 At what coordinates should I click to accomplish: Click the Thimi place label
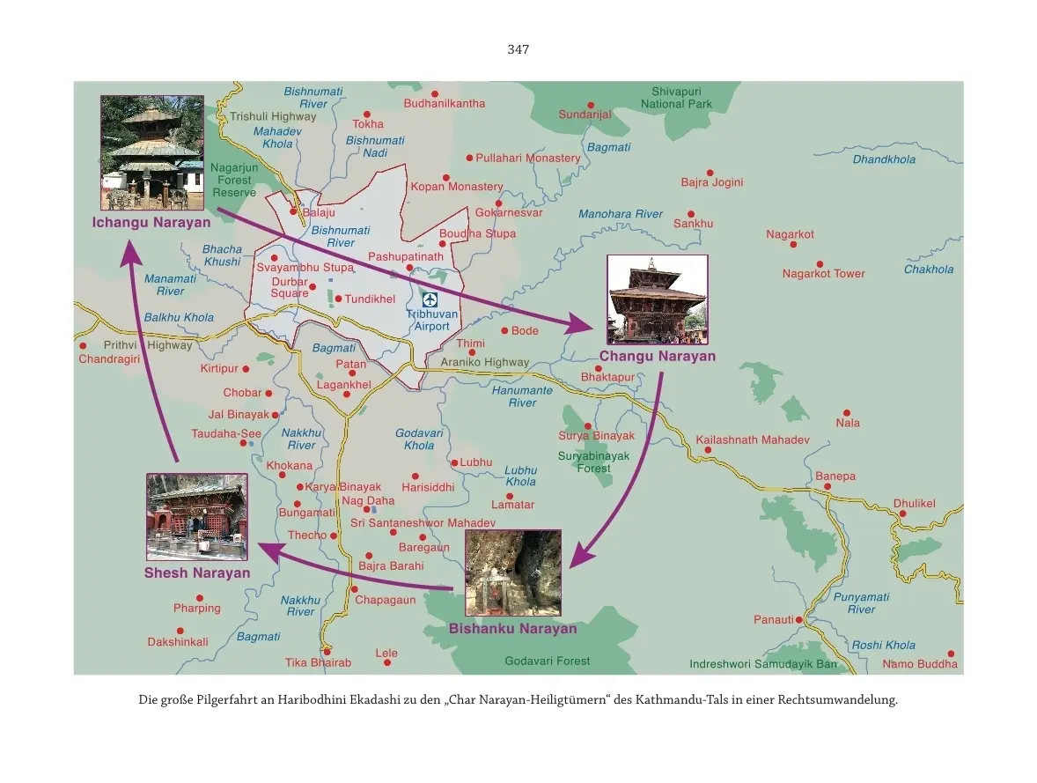(470, 343)
